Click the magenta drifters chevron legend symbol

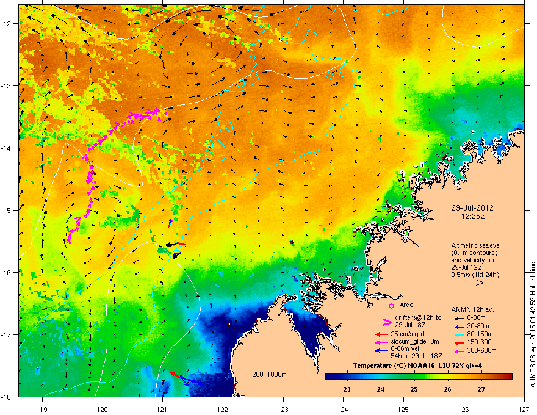387,322
